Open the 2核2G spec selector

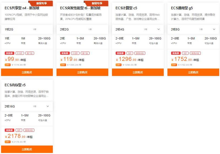(x=82, y=29)
